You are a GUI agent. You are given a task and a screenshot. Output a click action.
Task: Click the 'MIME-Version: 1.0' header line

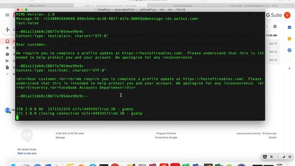click(35, 14)
